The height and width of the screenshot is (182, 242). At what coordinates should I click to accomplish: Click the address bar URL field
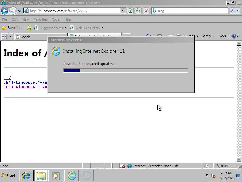73,11
